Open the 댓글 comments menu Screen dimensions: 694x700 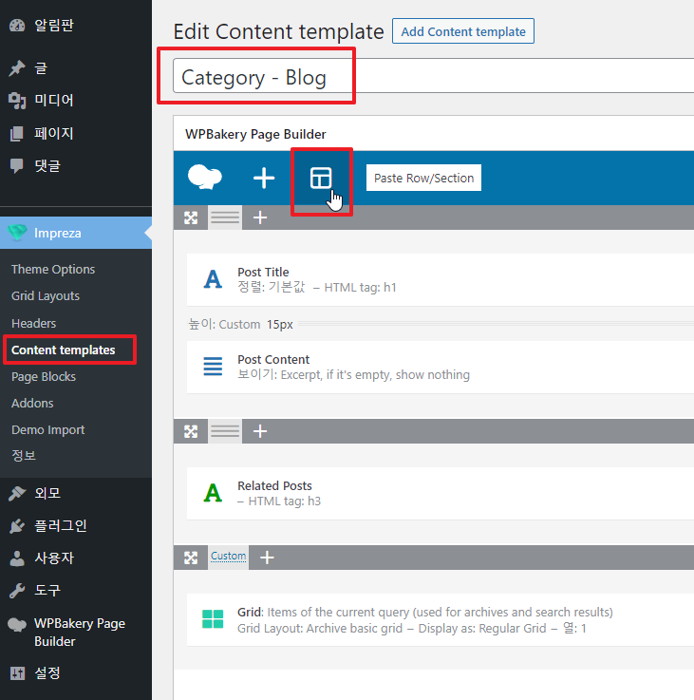76,165
